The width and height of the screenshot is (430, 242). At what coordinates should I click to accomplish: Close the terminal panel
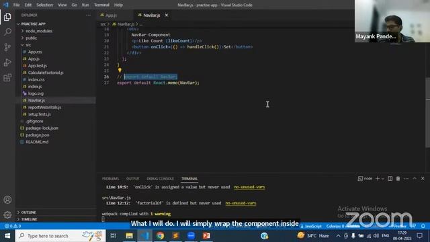pyautogui.click(x=423, y=179)
